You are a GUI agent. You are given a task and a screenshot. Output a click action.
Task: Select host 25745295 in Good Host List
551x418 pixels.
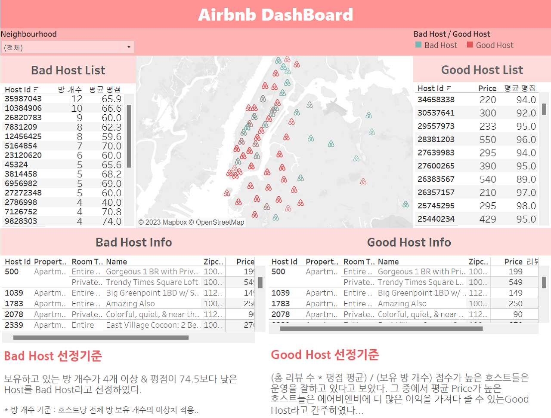pos(436,206)
